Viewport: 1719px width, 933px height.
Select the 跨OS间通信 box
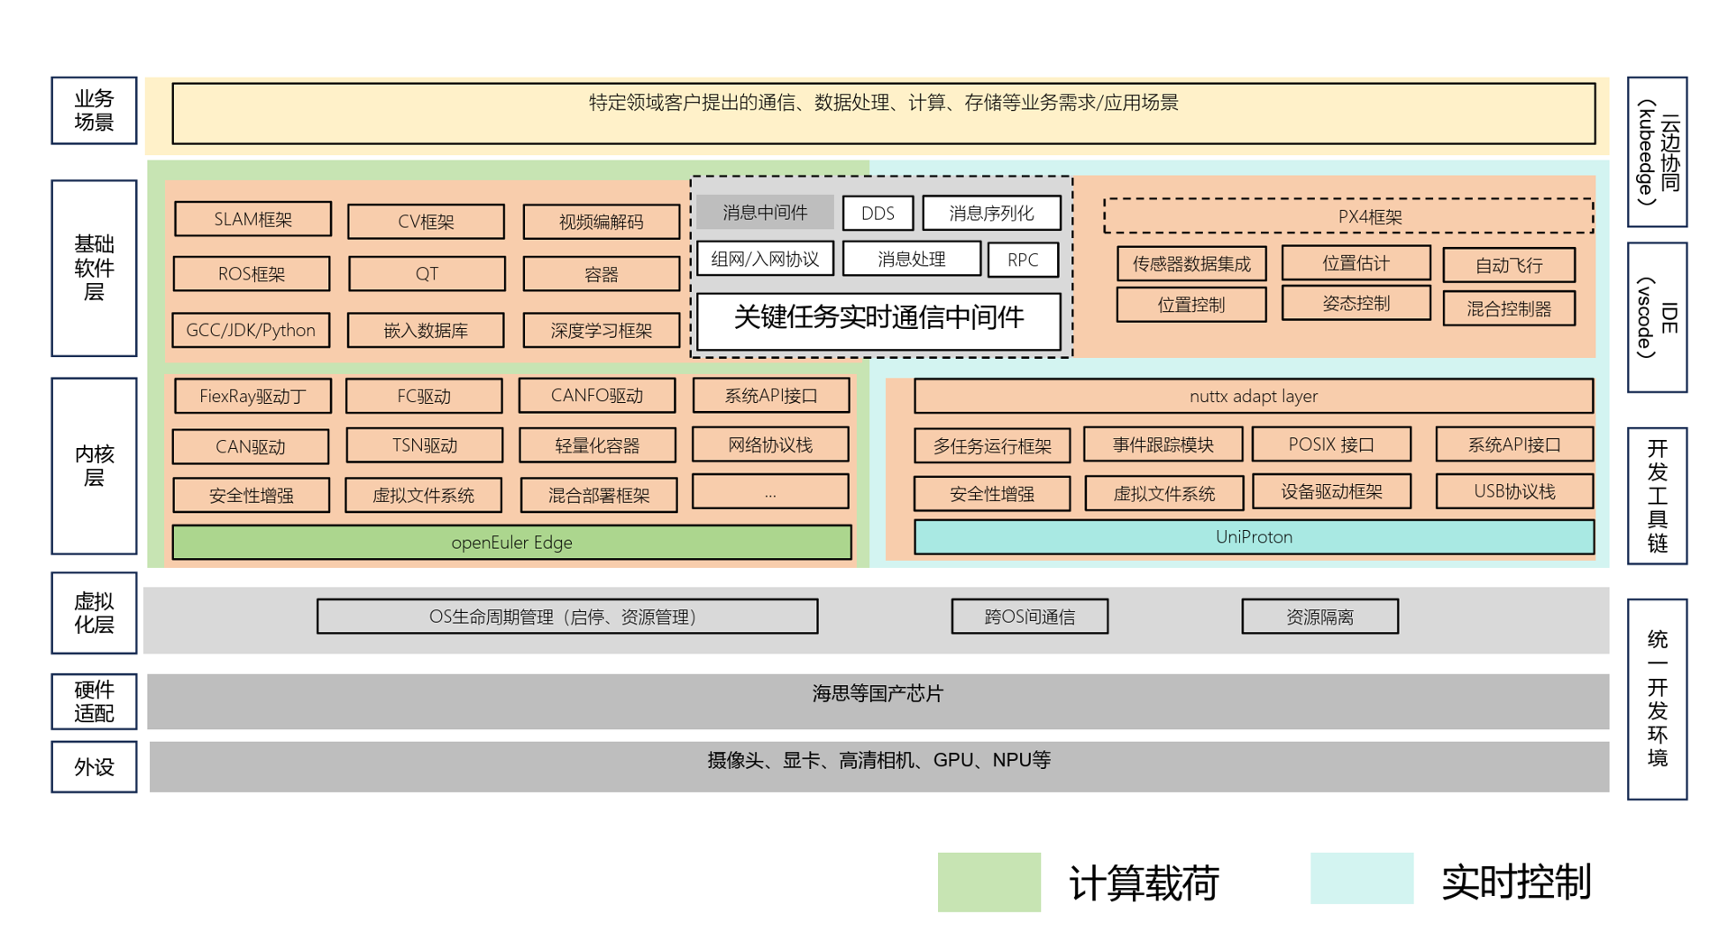pos(1029,617)
